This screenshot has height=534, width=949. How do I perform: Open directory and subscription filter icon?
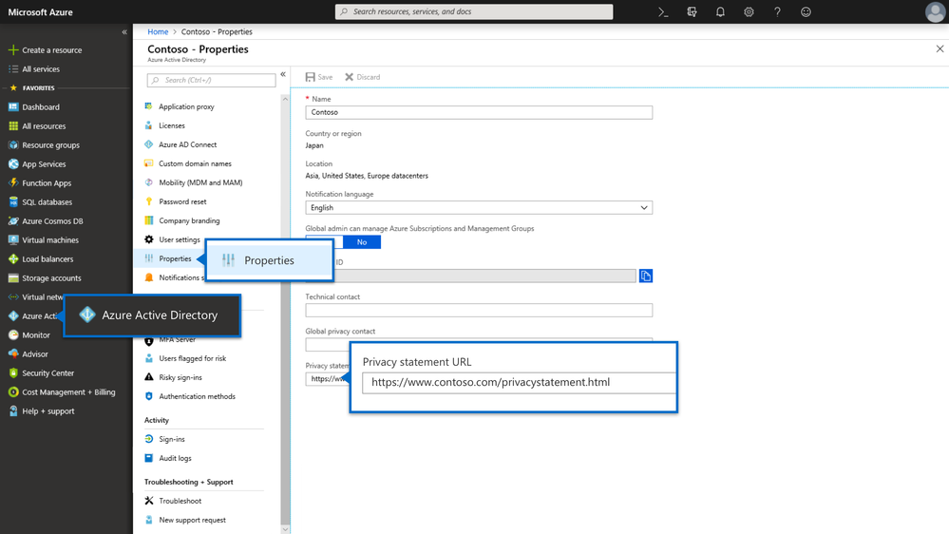pyautogui.click(x=692, y=12)
